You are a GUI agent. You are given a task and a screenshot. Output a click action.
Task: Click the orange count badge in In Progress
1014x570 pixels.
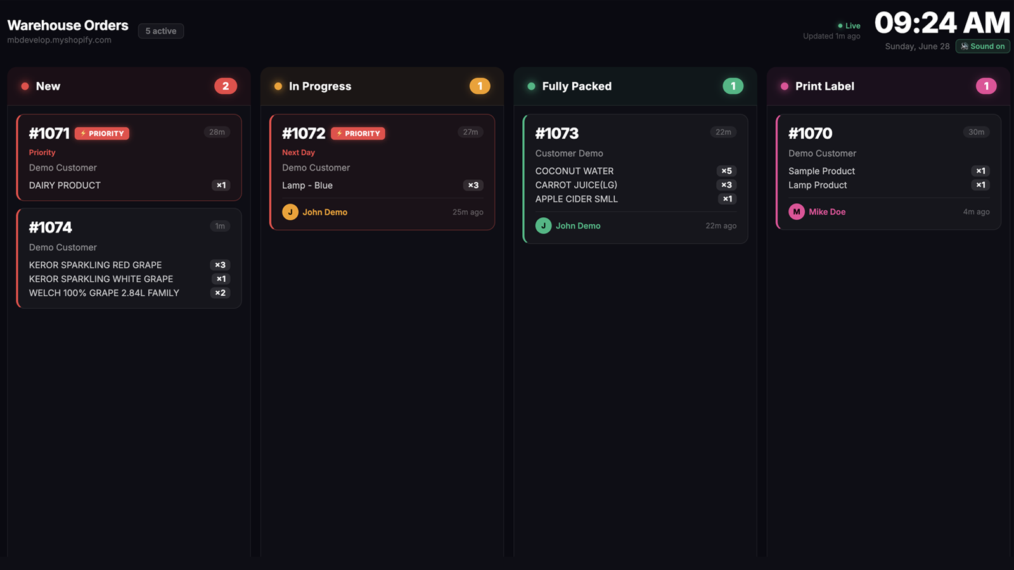[480, 86]
